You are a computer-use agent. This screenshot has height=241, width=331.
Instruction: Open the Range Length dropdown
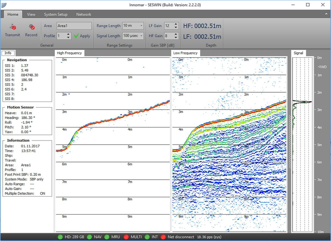click(141, 26)
